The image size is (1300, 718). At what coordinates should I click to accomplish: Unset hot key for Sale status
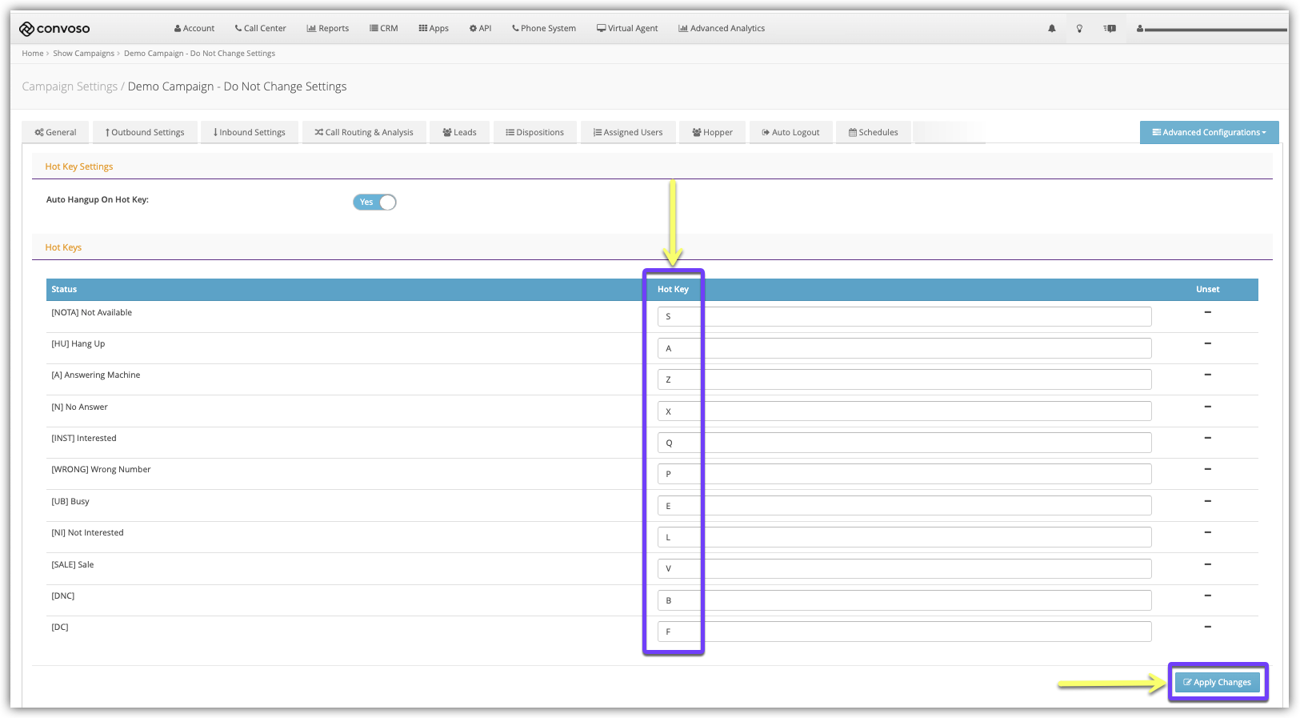coord(1207,564)
